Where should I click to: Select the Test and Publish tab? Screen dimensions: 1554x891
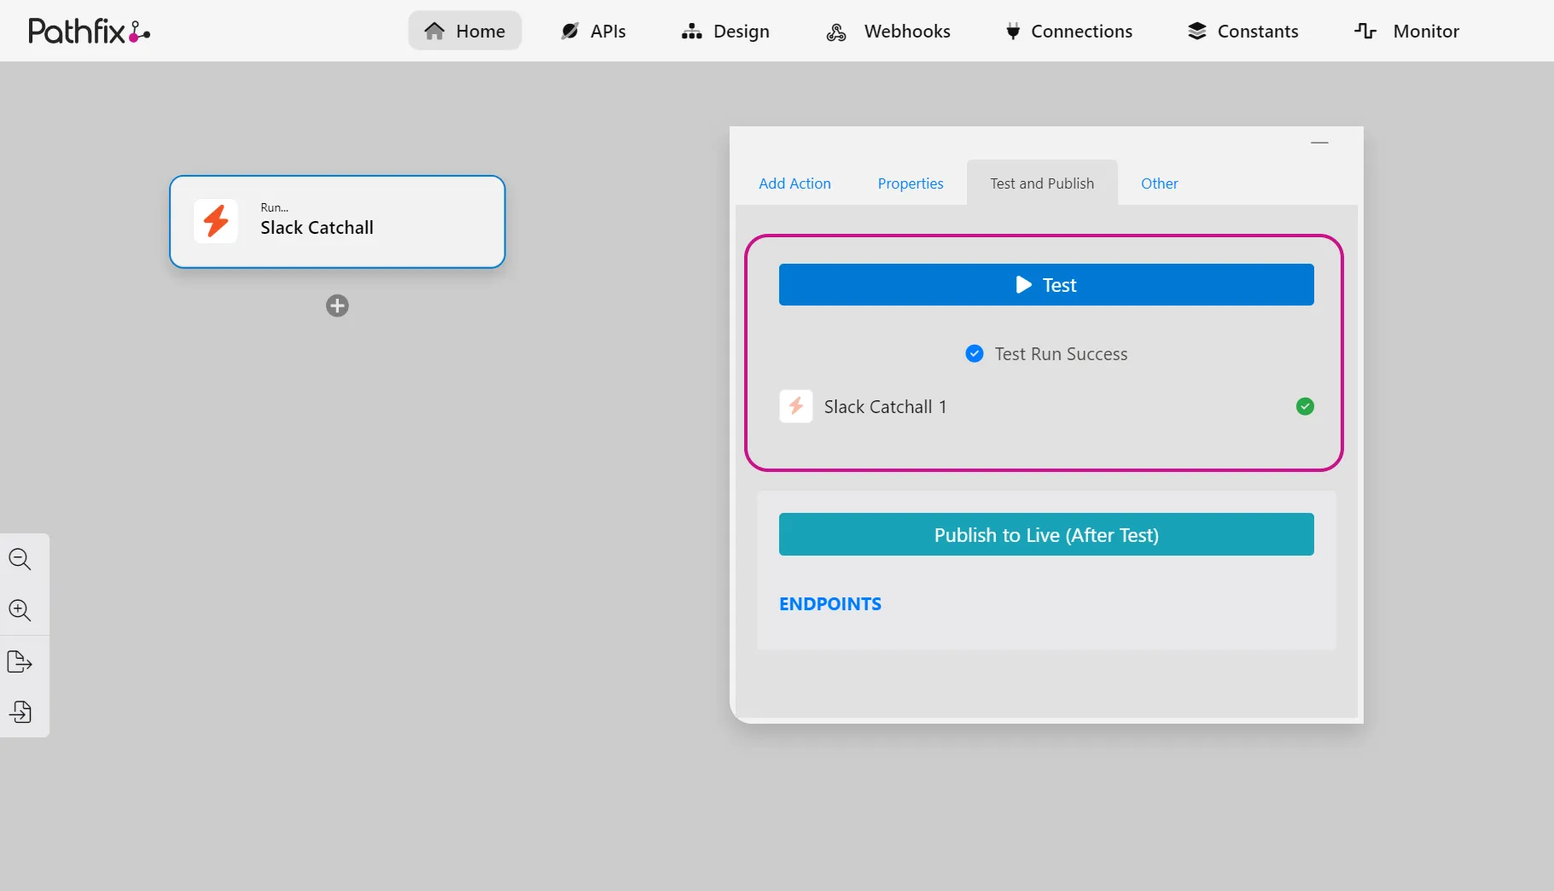point(1042,183)
